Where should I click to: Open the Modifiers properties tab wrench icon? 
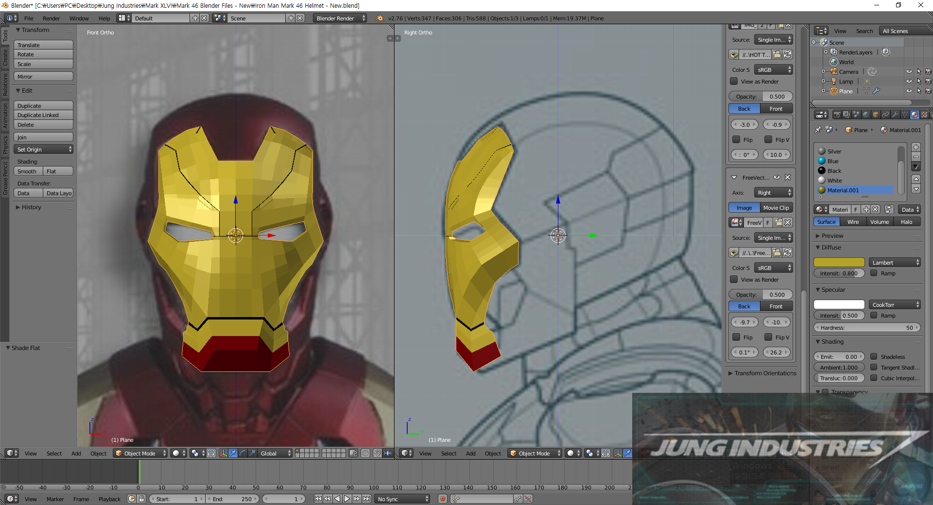click(x=895, y=115)
